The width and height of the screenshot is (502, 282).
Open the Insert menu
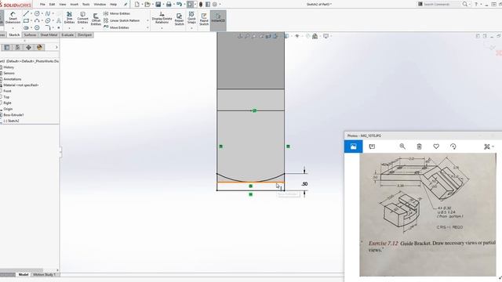pos(74,5)
